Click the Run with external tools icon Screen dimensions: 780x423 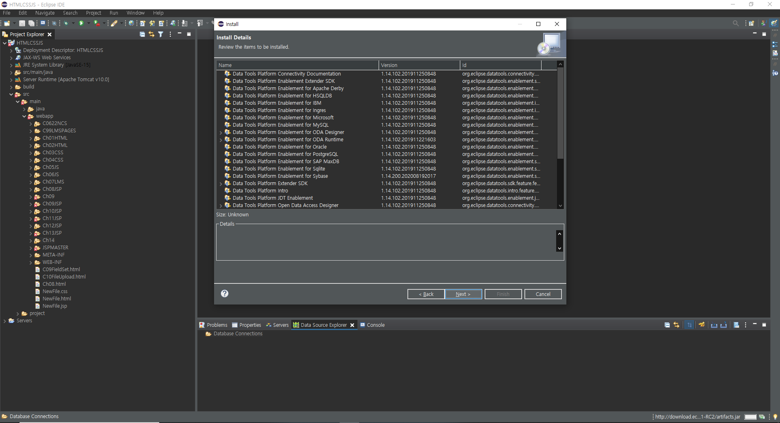click(x=97, y=24)
